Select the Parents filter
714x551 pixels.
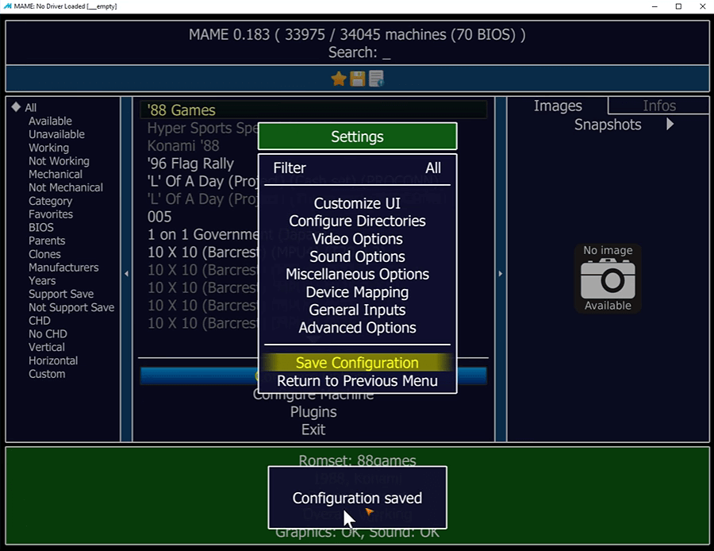tap(47, 241)
